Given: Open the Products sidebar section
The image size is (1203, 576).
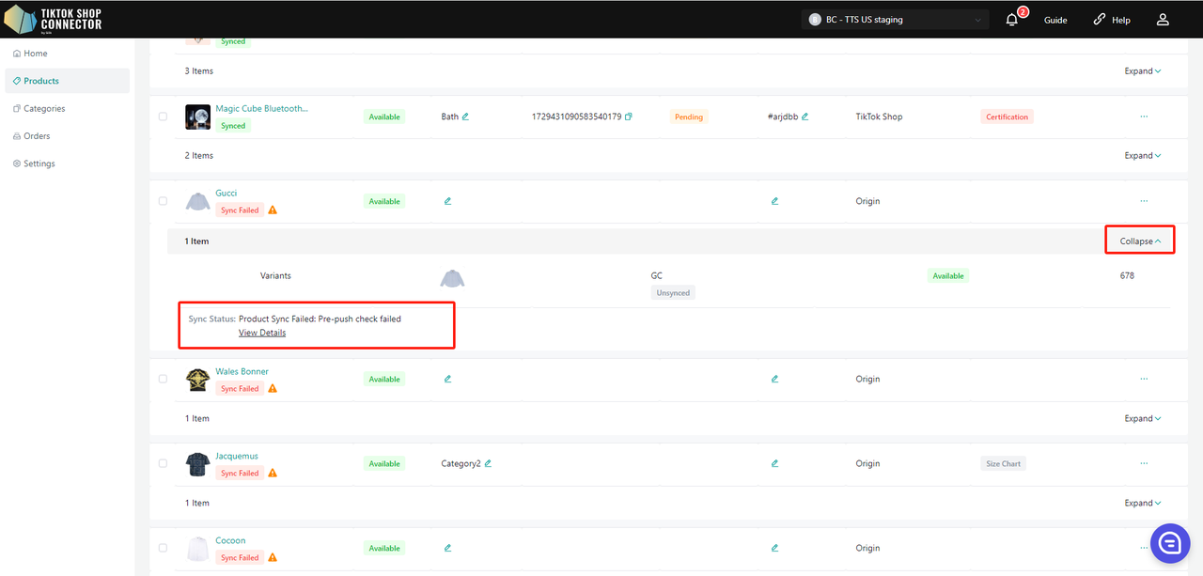Looking at the screenshot, I should (67, 81).
